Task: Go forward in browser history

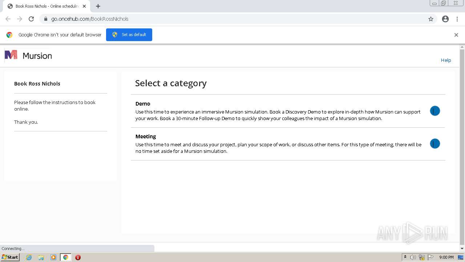Action: click(x=20, y=19)
